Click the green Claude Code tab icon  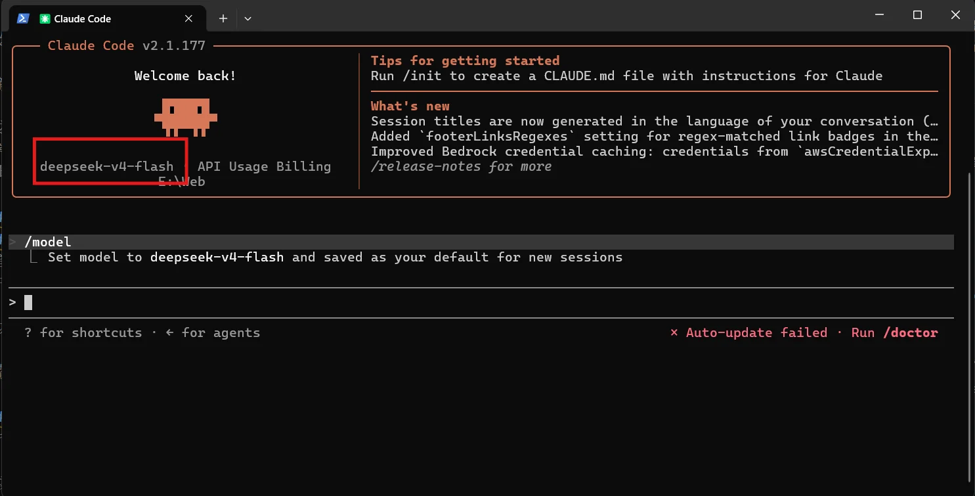click(45, 19)
